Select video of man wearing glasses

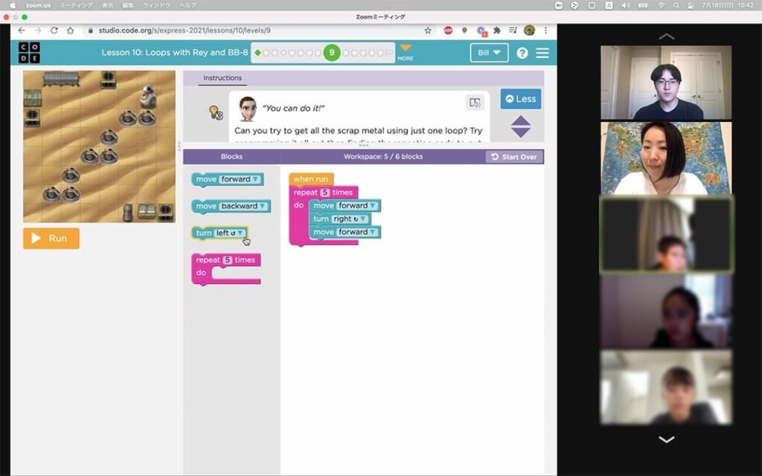(666, 83)
